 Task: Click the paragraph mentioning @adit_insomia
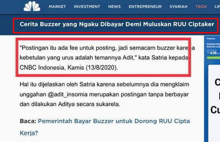click(104, 94)
